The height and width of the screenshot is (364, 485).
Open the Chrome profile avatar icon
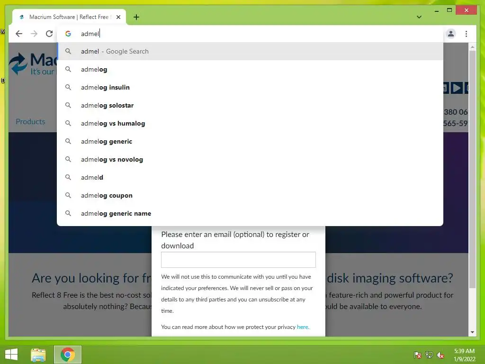pos(451,34)
